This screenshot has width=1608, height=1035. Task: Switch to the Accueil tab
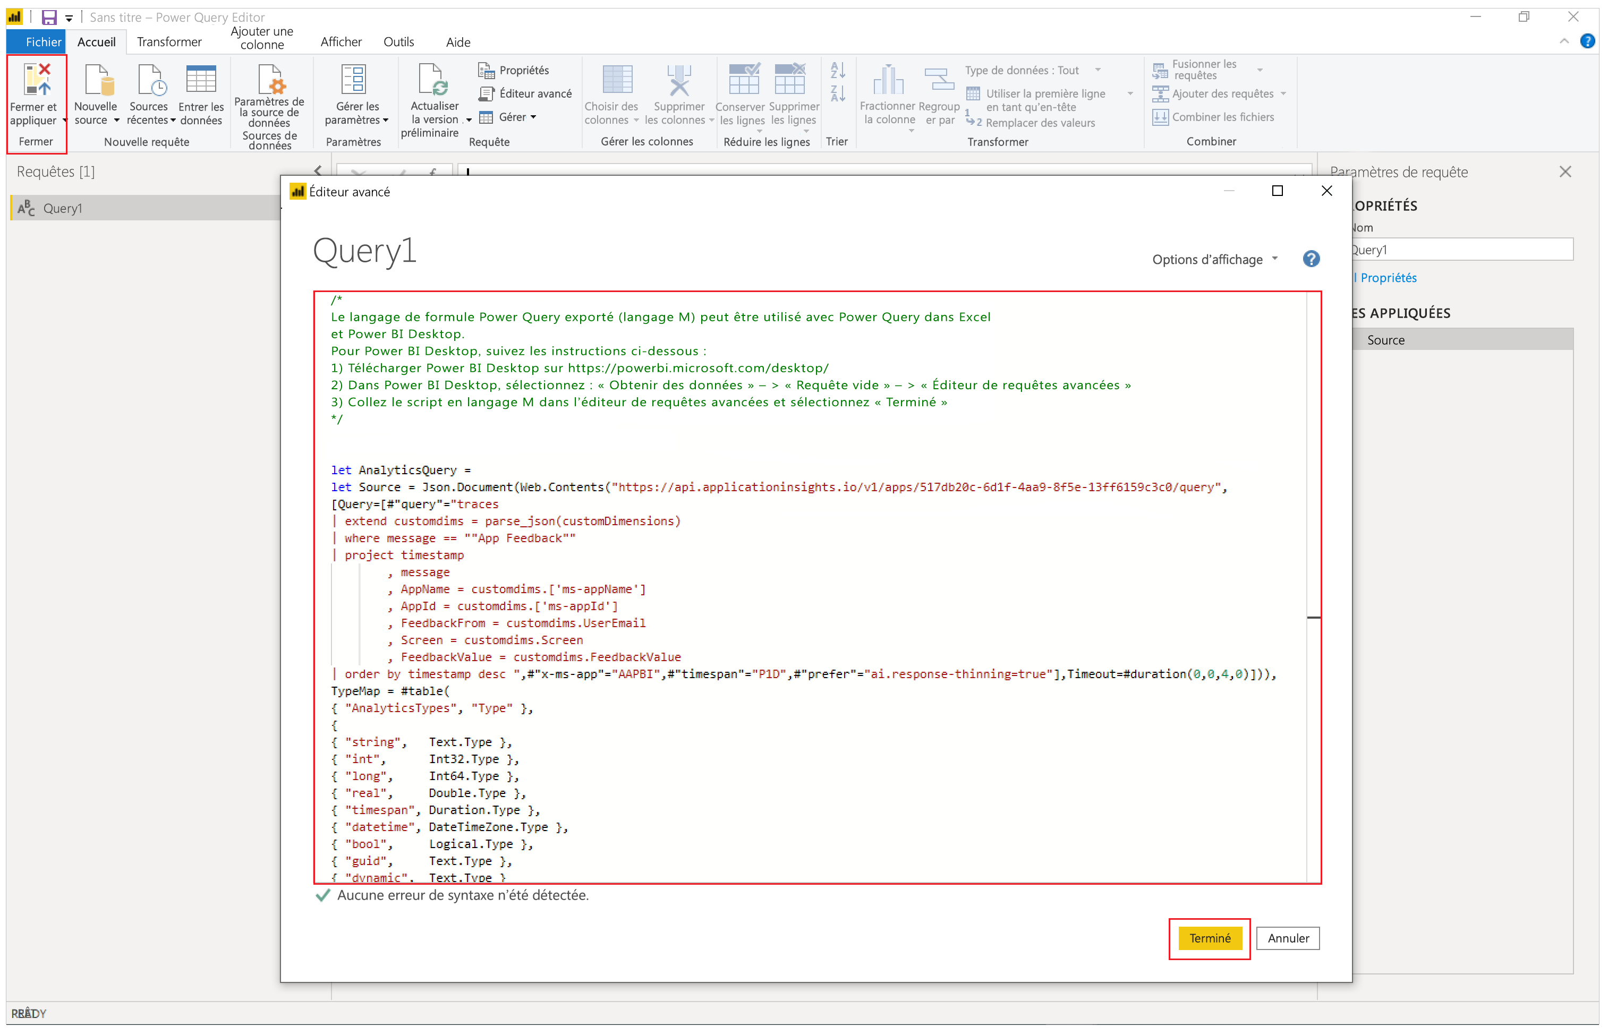pos(96,41)
